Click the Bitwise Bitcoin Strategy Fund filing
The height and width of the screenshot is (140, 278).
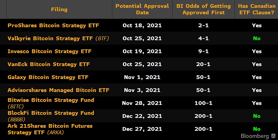coord(51,100)
